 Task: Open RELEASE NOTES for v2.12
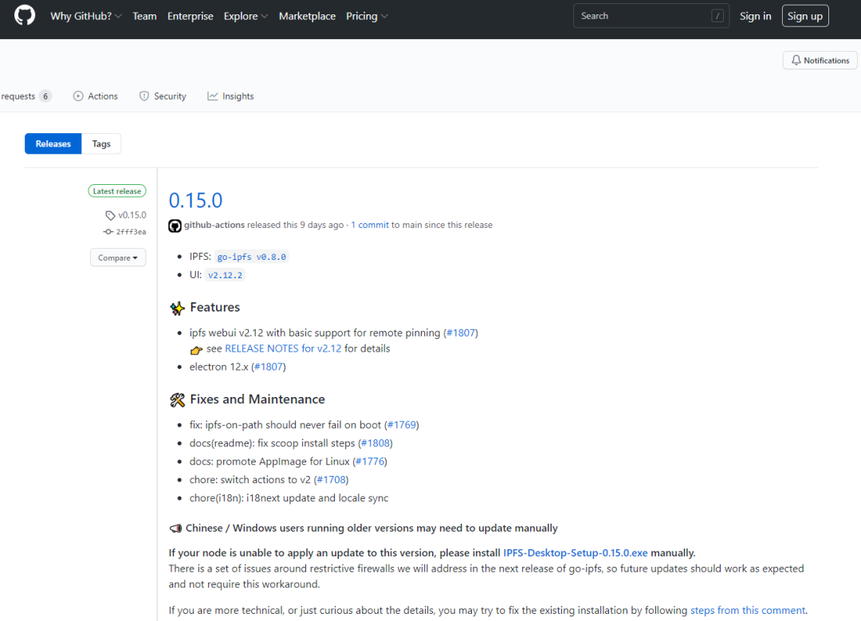283,348
